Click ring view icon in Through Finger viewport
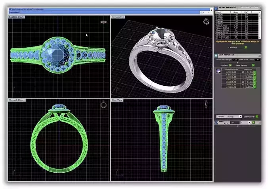 click(x=103, y=104)
